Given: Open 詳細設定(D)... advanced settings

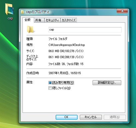Looking at the screenshot, I should pyautogui.click(x=107, y=83).
